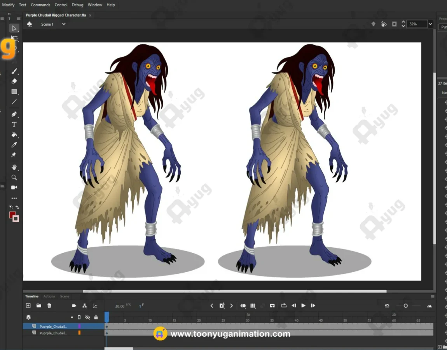This screenshot has height=350, width=447.
Task: Activate the Text tool
Action: (x=14, y=124)
